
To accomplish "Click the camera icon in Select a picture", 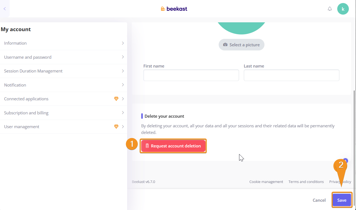I will 225,45.
